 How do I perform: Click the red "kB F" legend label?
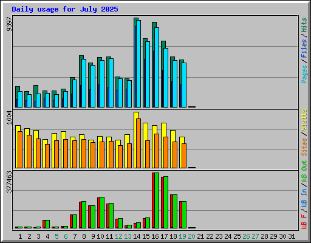[304, 222]
